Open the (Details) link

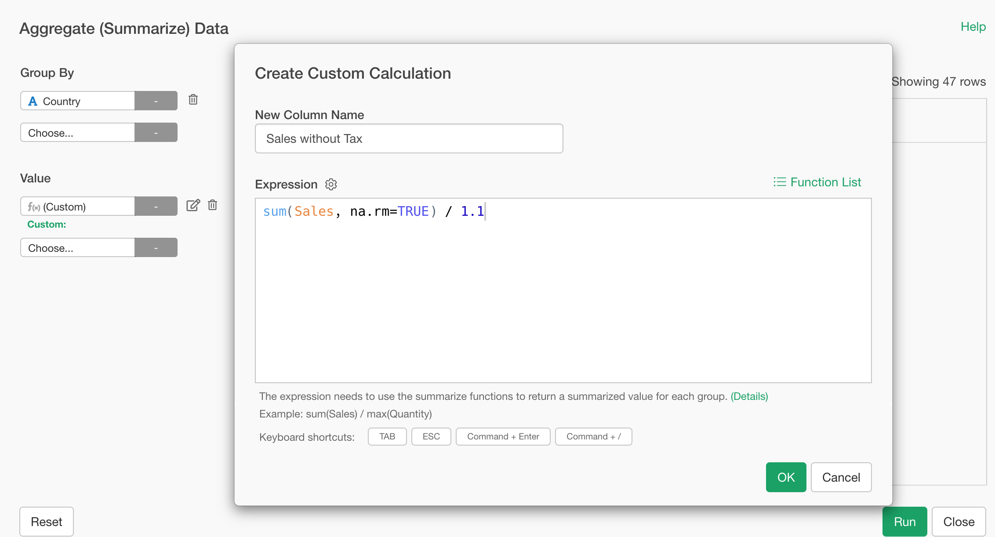(x=749, y=396)
